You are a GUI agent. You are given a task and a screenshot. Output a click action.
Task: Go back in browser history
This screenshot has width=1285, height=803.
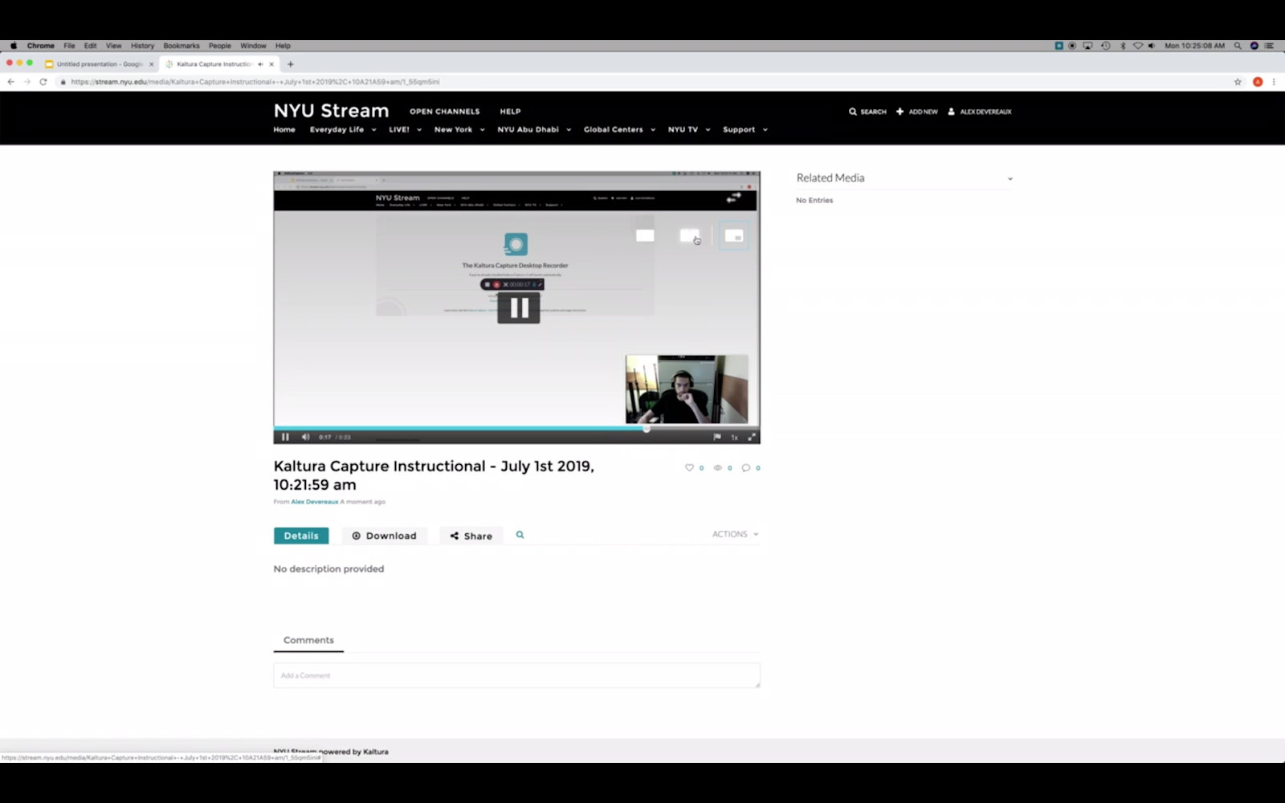coord(11,82)
